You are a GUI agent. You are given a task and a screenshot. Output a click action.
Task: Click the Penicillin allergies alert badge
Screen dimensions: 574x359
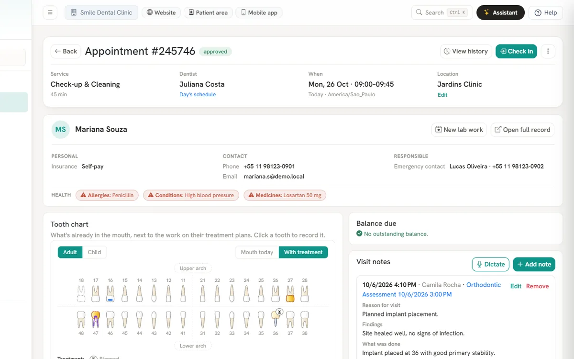click(107, 195)
